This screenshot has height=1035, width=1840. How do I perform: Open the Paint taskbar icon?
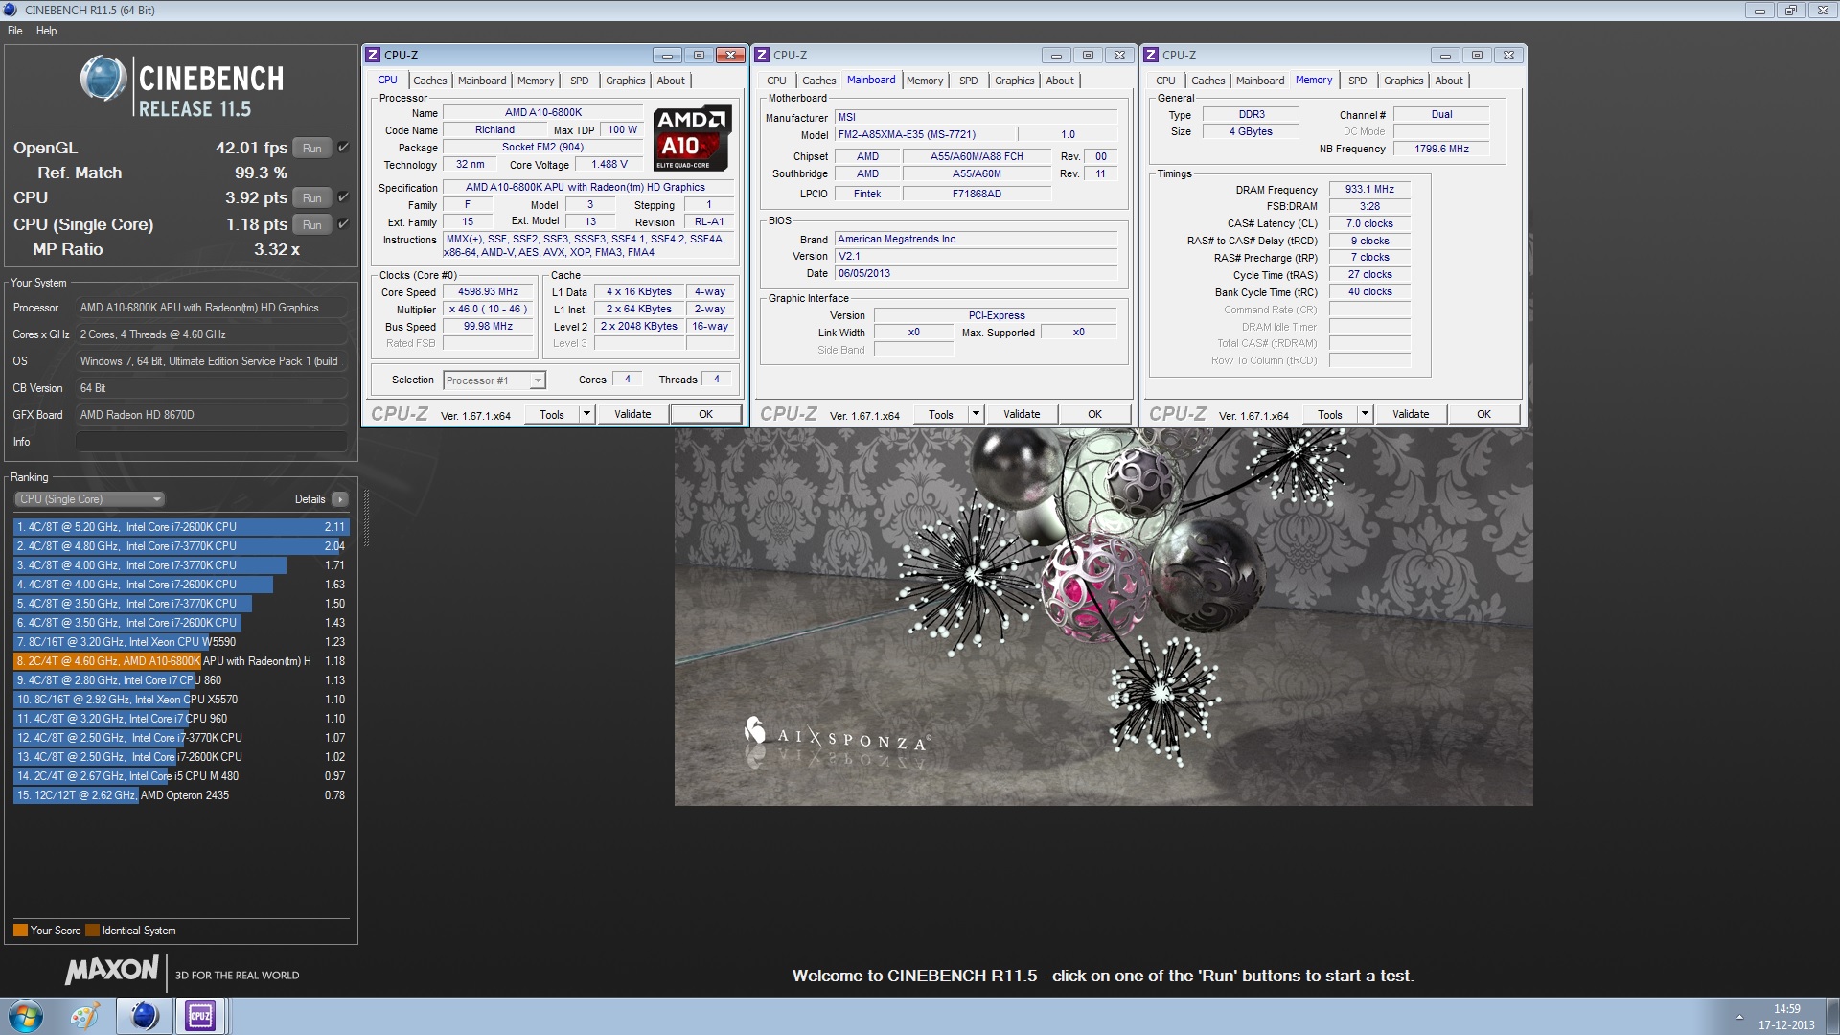84,1016
